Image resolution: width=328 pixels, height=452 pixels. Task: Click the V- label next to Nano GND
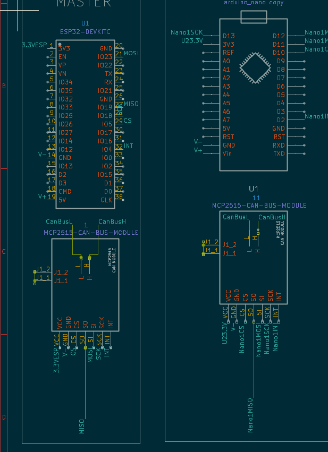pyautogui.click(x=198, y=142)
